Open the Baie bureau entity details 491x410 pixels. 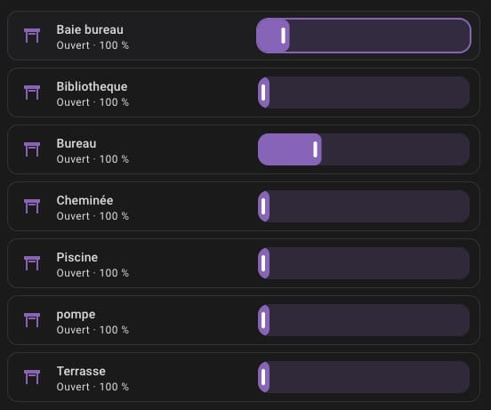[x=90, y=29]
